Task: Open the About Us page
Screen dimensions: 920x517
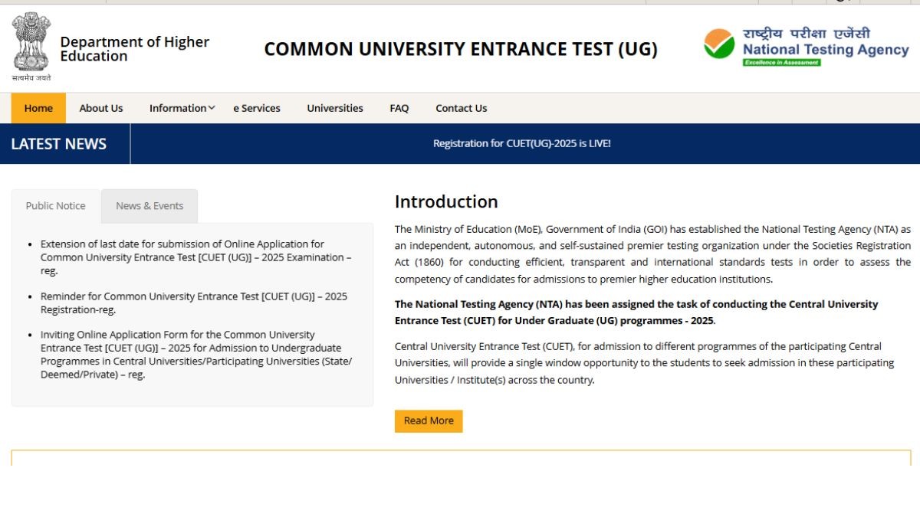Action: 100,108
